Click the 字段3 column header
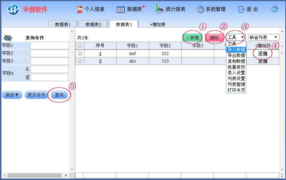The width and height of the screenshot is (286, 180). click(x=198, y=46)
